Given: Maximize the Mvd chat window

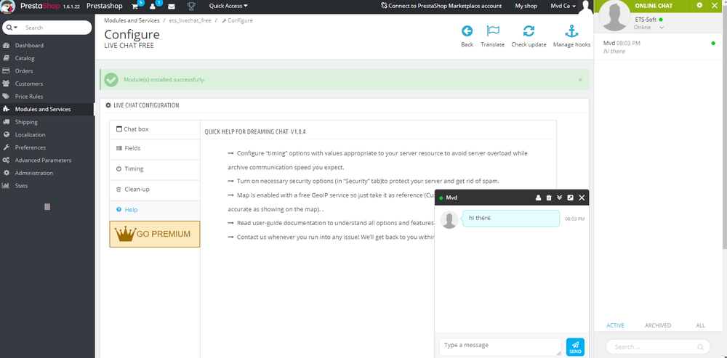Looking at the screenshot, I should (570, 198).
